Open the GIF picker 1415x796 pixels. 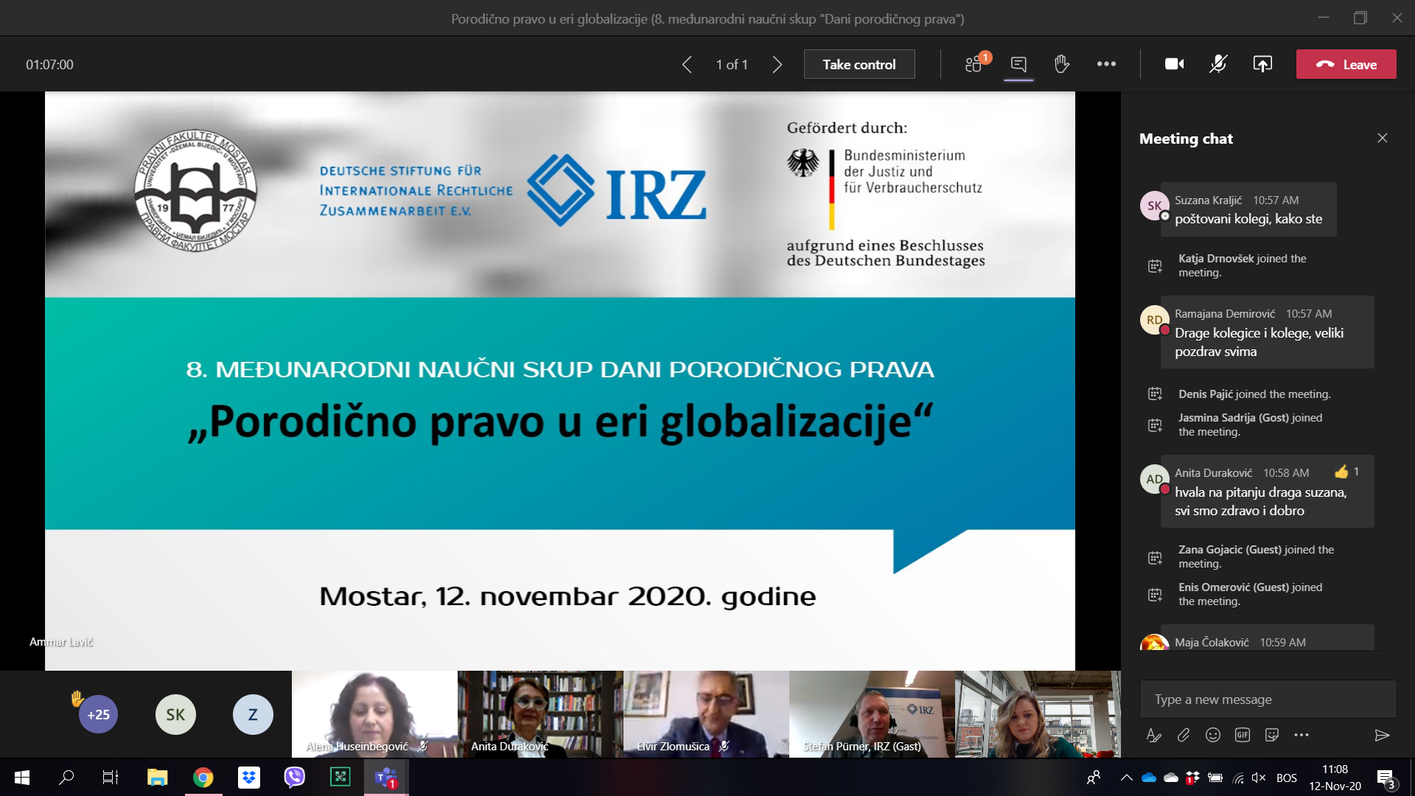click(1243, 735)
